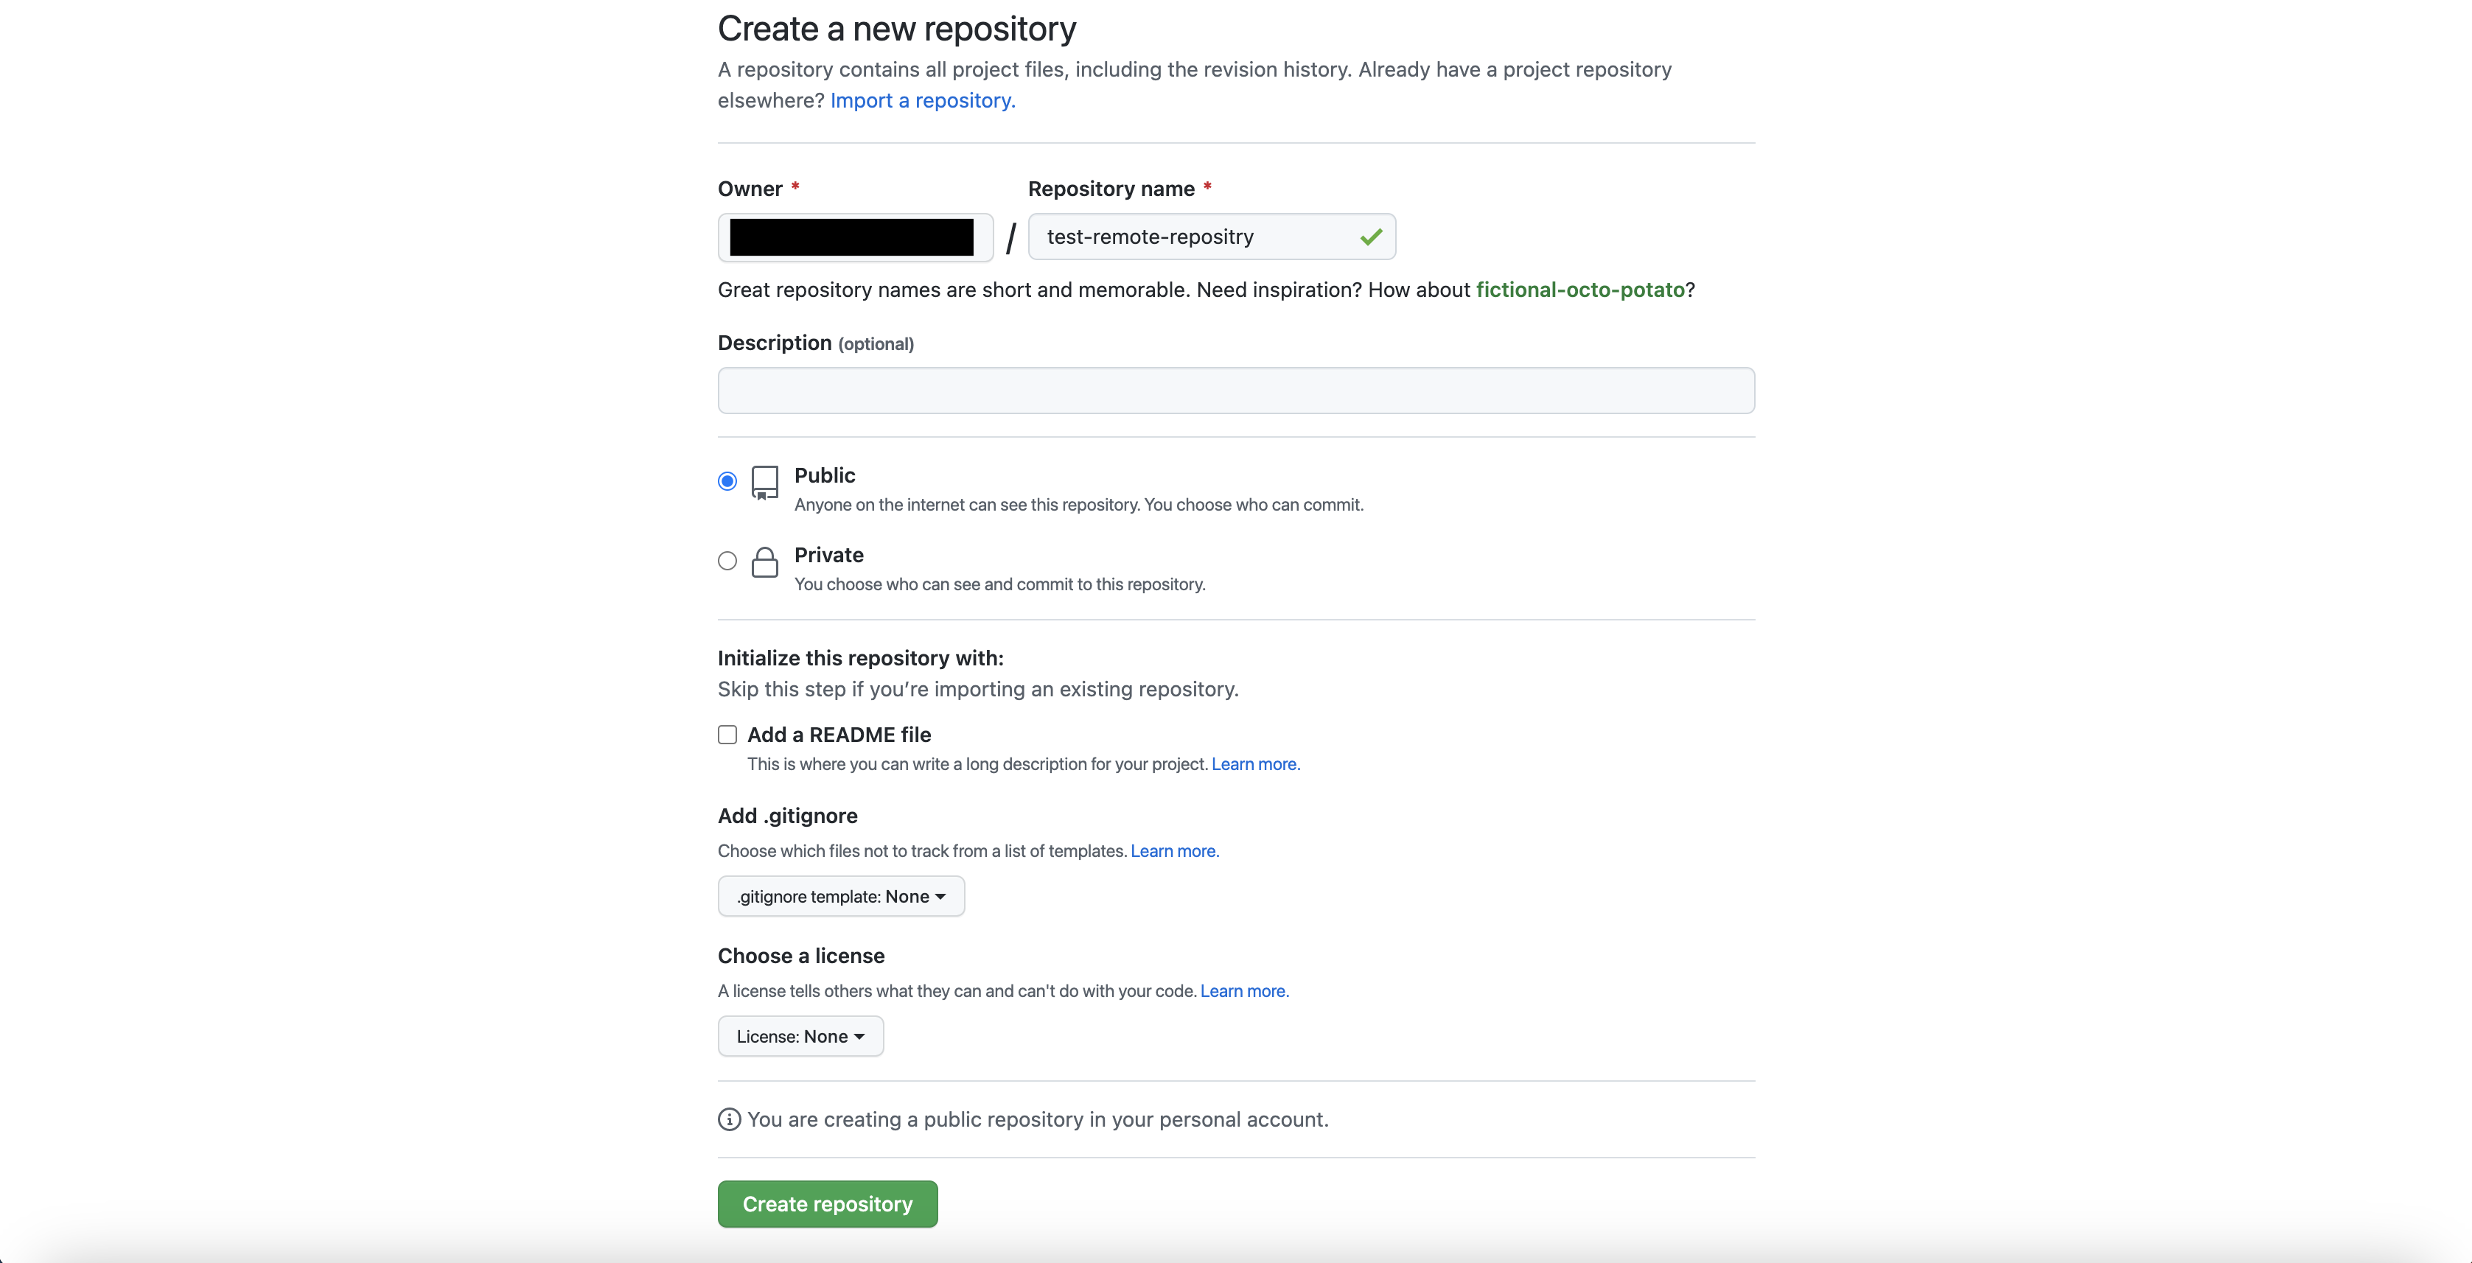This screenshot has height=1263, width=2472.
Task: Click the Add a README file label
Action: [x=839, y=734]
